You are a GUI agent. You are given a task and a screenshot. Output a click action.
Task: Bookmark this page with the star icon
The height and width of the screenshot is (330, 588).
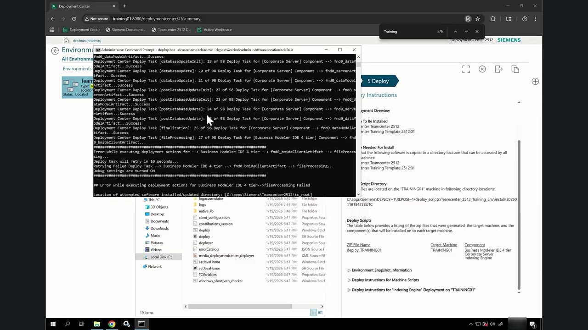pyautogui.click(x=478, y=19)
